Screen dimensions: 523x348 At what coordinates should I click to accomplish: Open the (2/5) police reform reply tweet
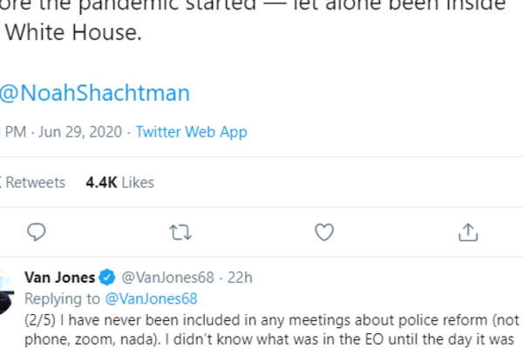[x=261, y=319]
